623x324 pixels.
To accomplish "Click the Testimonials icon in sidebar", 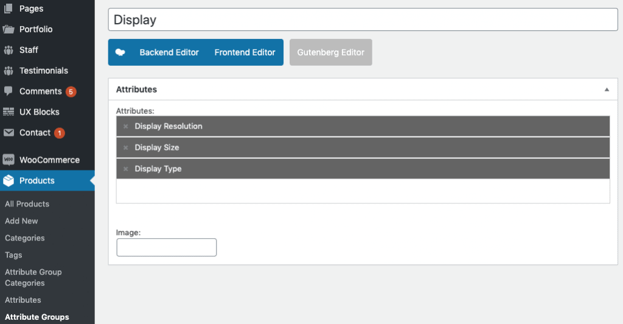I will pyautogui.click(x=9, y=71).
